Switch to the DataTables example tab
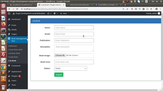This screenshot has width=163, height=91. (108, 5)
